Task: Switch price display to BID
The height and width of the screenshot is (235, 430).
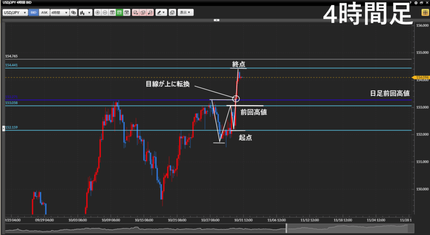Action: pos(33,13)
